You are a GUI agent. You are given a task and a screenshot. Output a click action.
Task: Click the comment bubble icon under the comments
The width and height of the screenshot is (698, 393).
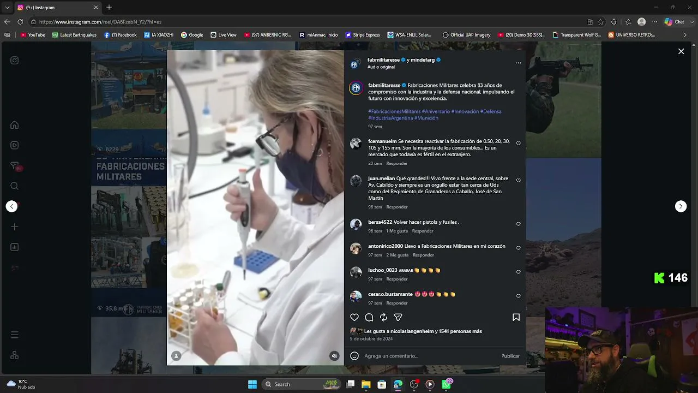369,317
